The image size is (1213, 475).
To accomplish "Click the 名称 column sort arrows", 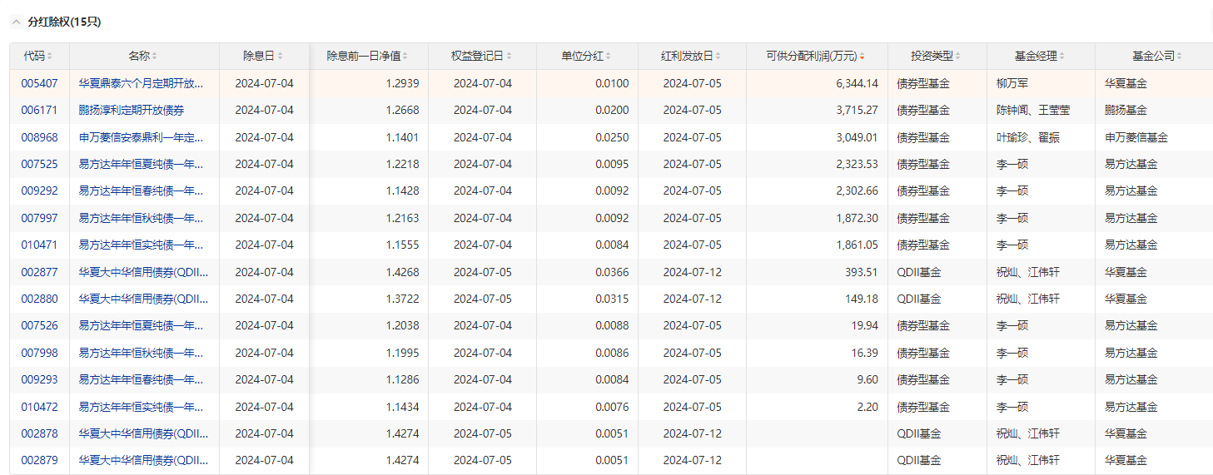I will [x=154, y=57].
